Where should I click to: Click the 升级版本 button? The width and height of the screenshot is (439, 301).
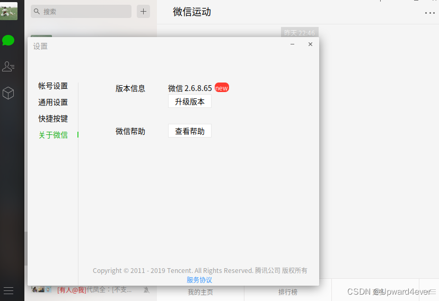[x=190, y=102]
